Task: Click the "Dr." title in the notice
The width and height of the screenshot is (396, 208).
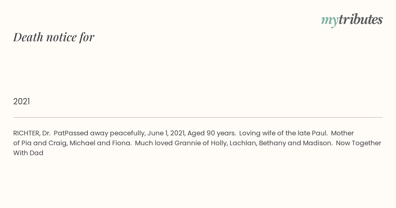Action: (46, 133)
